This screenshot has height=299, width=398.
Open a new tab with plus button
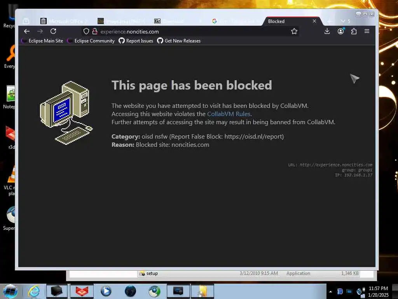coord(329,21)
